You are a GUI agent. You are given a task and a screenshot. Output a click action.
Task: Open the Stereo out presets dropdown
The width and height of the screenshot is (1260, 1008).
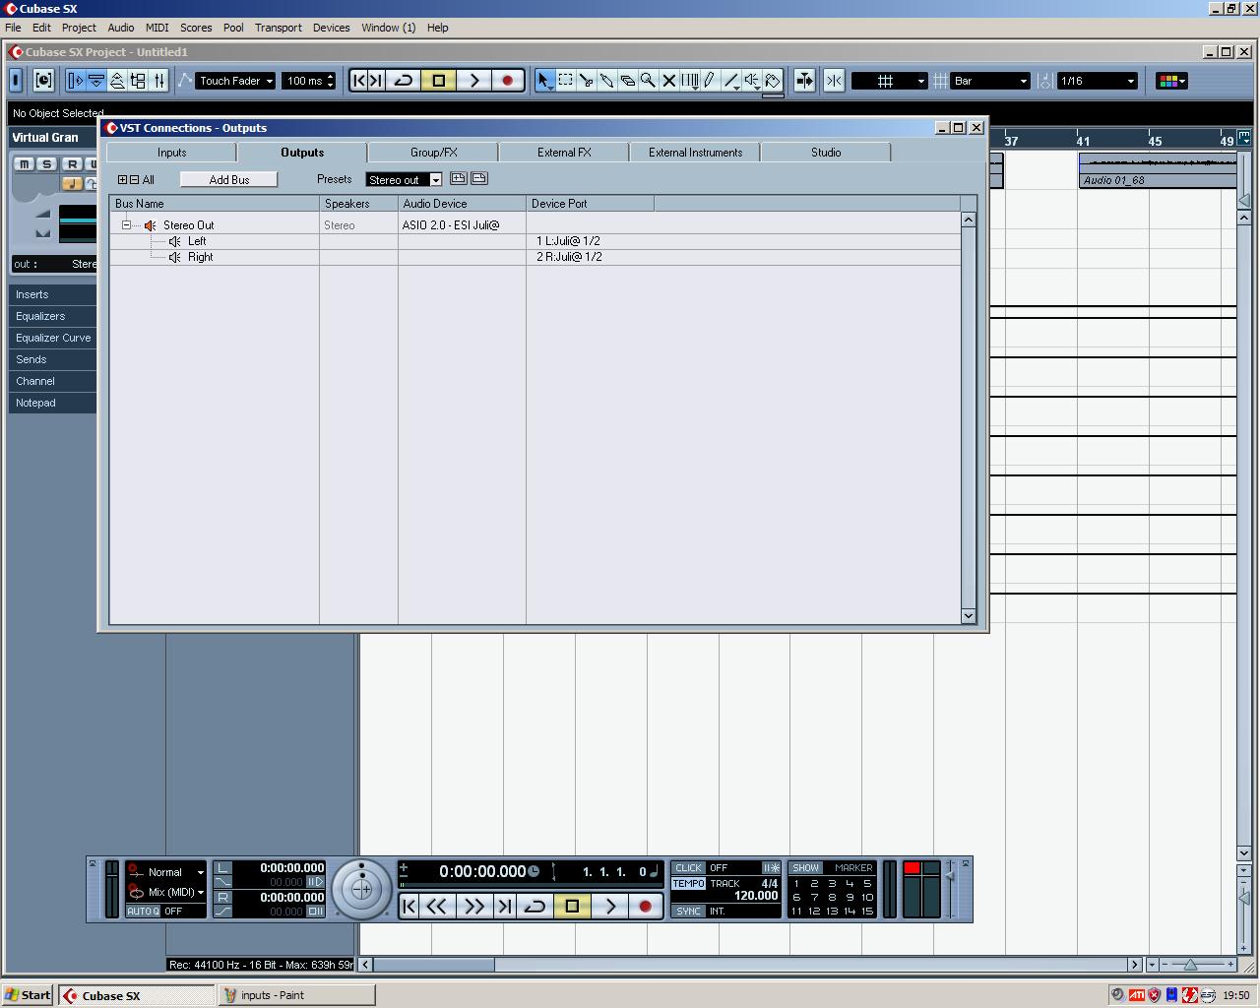[404, 179]
